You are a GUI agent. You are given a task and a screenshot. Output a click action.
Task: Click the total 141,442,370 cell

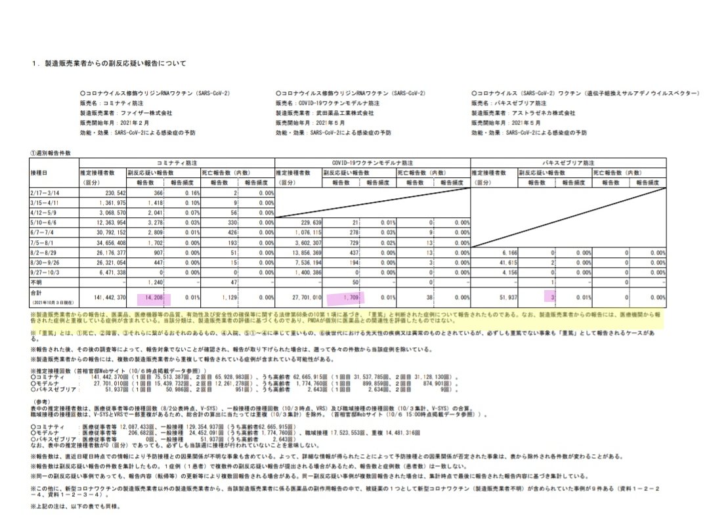point(110,297)
